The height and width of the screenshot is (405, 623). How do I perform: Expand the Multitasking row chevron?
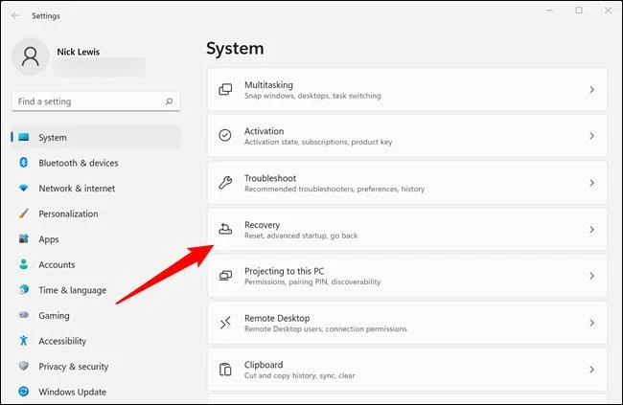click(592, 89)
